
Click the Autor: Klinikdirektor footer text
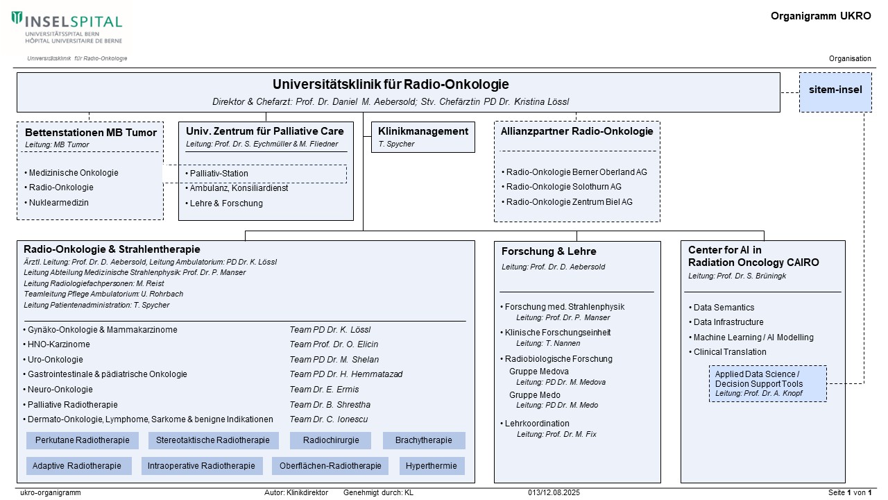[x=296, y=493]
